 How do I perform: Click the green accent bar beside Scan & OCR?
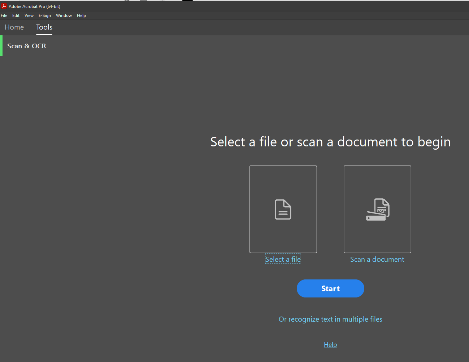(1, 46)
